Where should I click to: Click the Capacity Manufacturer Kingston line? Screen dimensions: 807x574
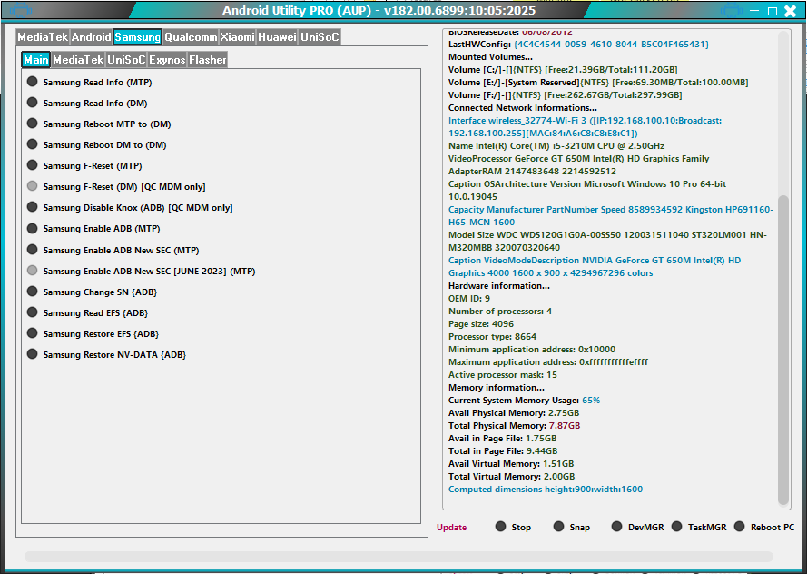coord(611,215)
